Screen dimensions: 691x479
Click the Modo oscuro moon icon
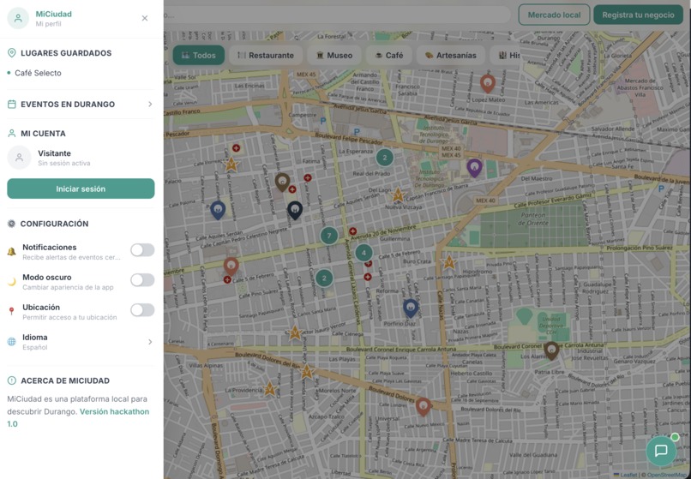[11, 282]
